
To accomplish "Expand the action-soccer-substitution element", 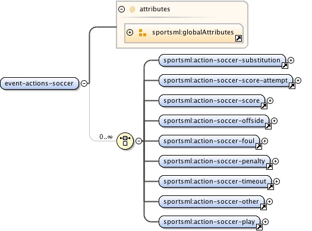I will coord(291,60).
